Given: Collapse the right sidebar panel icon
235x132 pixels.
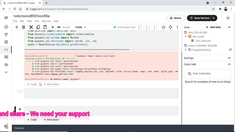Looking at the screenshot, I should [228, 18].
